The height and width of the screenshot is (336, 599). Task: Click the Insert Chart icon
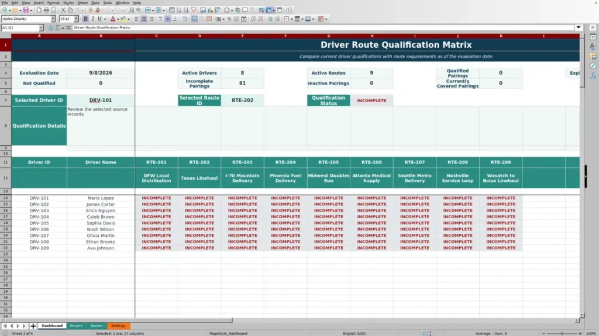point(210,10)
